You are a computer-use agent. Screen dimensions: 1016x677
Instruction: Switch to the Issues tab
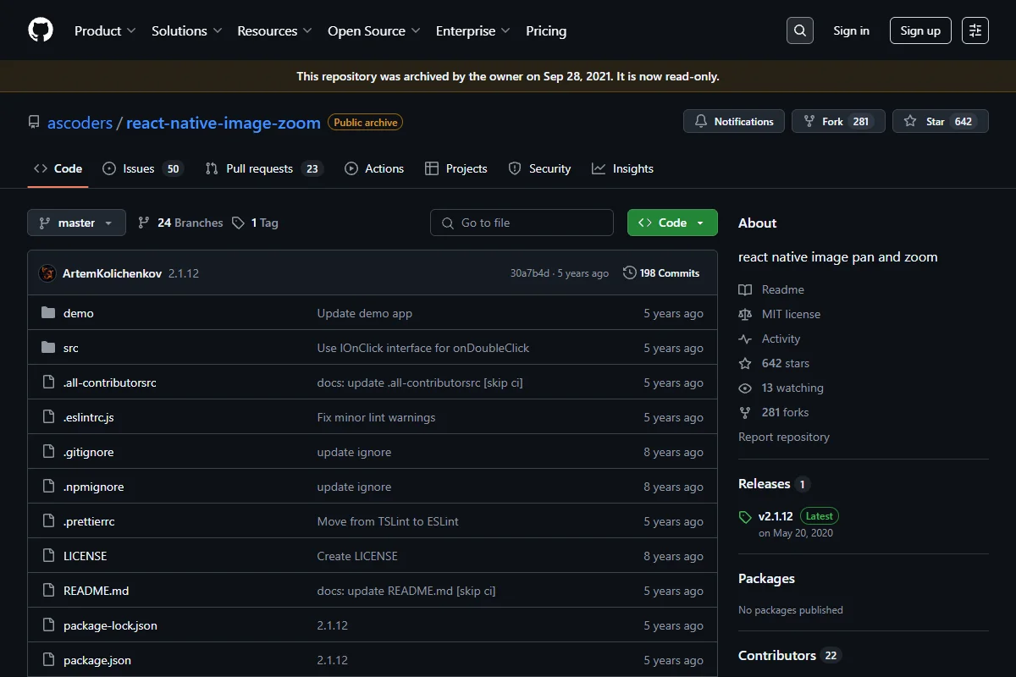(x=142, y=168)
